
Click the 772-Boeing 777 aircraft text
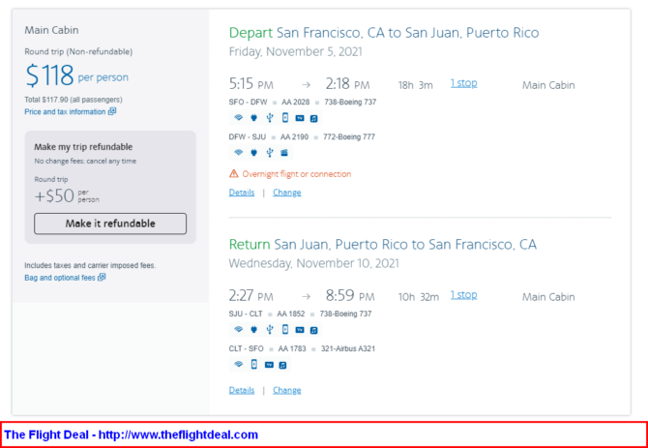click(x=348, y=136)
